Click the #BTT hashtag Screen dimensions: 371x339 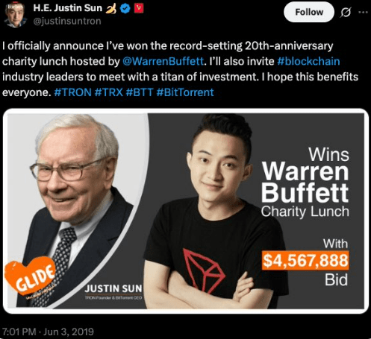click(x=140, y=92)
